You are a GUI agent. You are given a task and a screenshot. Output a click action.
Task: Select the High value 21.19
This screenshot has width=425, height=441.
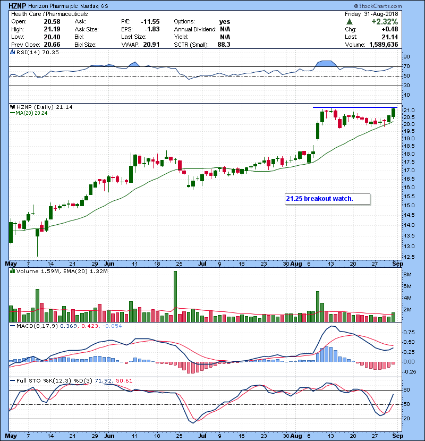[52, 29]
